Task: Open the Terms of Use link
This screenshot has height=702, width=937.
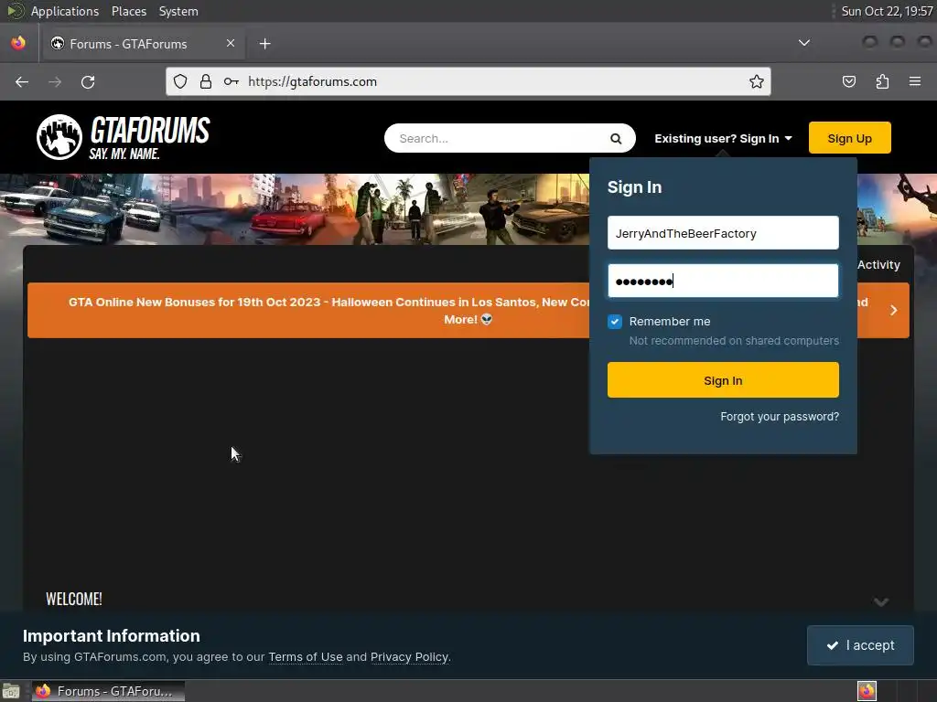Action: tap(306, 657)
